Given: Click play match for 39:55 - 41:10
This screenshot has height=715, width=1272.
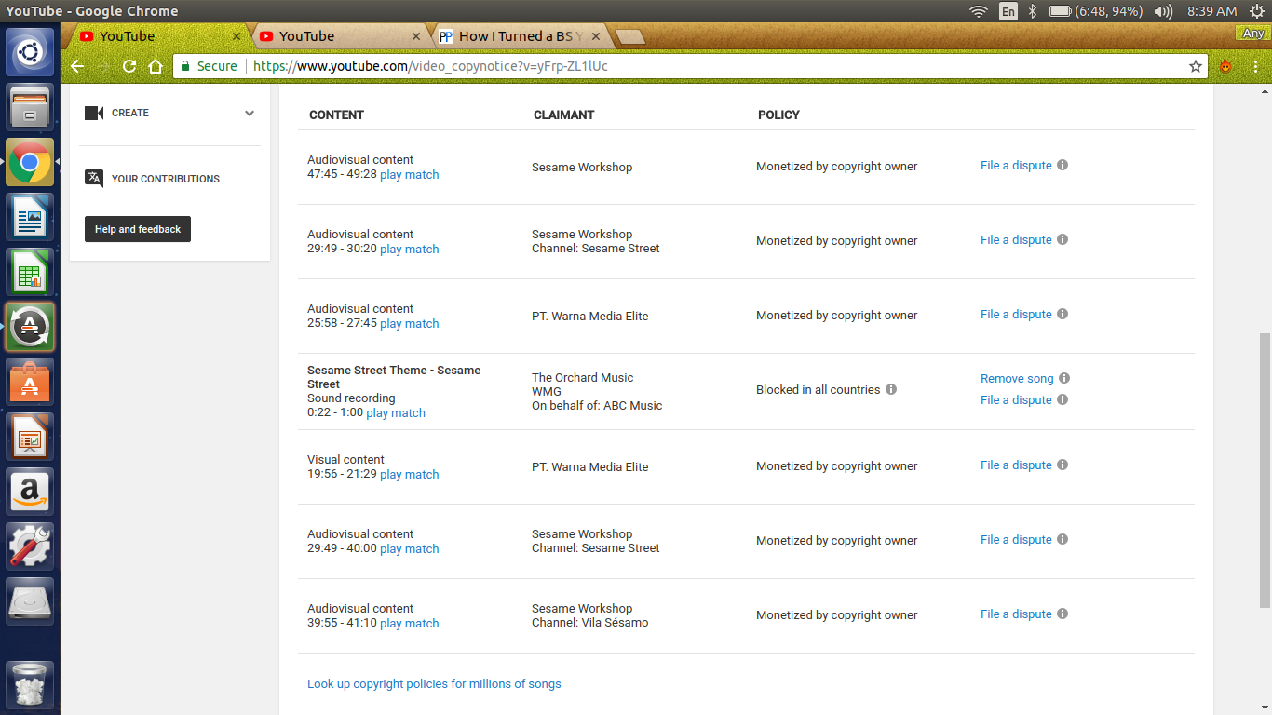Looking at the screenshot, I should coord(410,624).
